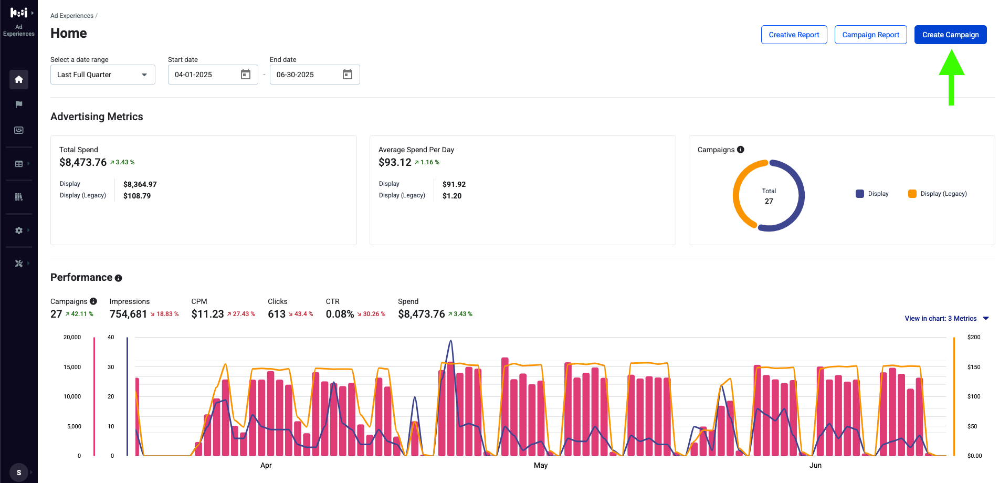Open the settings gear icon in sidebar

19,230
